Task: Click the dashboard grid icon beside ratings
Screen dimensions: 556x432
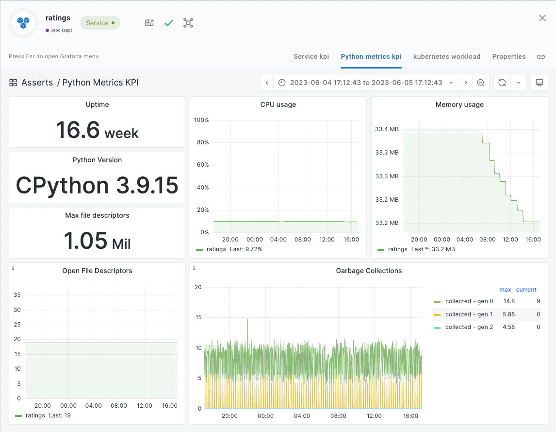Action: [x=149, y=23]
